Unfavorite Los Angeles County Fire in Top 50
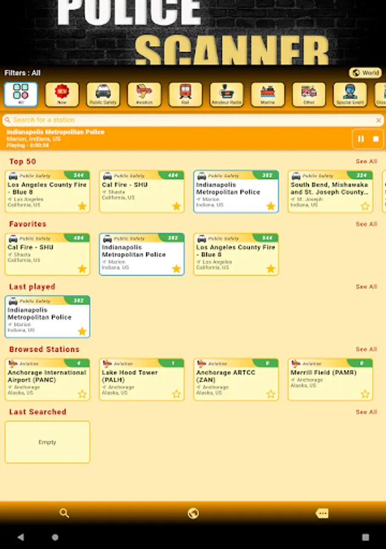Image resolution: width=386 pixels, height=549 pixels. point(82,206)
